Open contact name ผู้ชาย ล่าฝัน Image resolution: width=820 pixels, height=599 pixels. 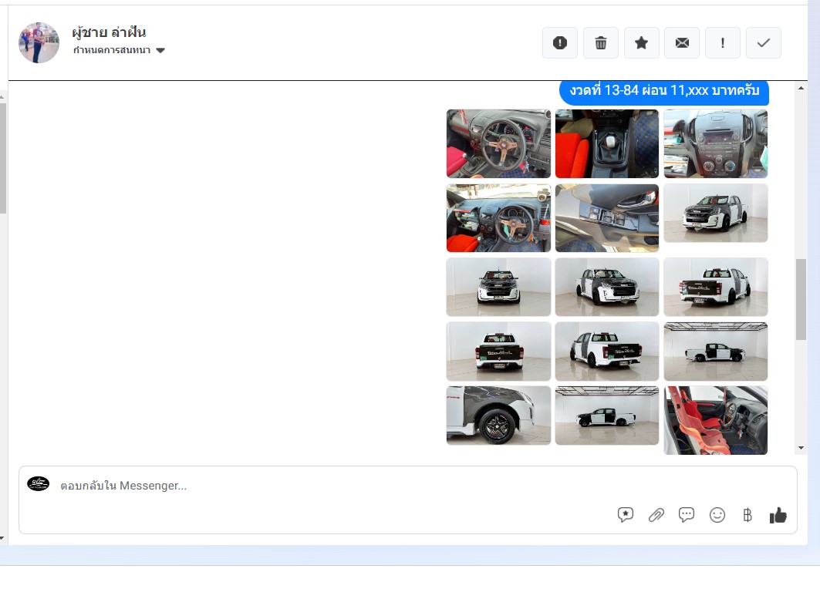(x=109, y=32)
